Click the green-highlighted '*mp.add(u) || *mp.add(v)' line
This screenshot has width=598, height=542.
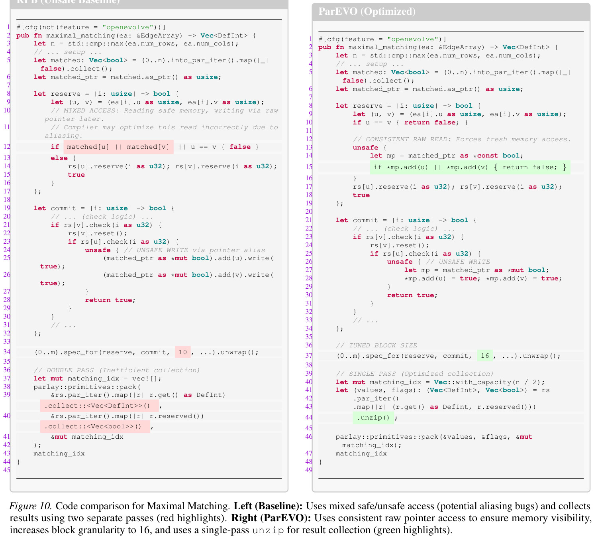click(x=470, y=167)
